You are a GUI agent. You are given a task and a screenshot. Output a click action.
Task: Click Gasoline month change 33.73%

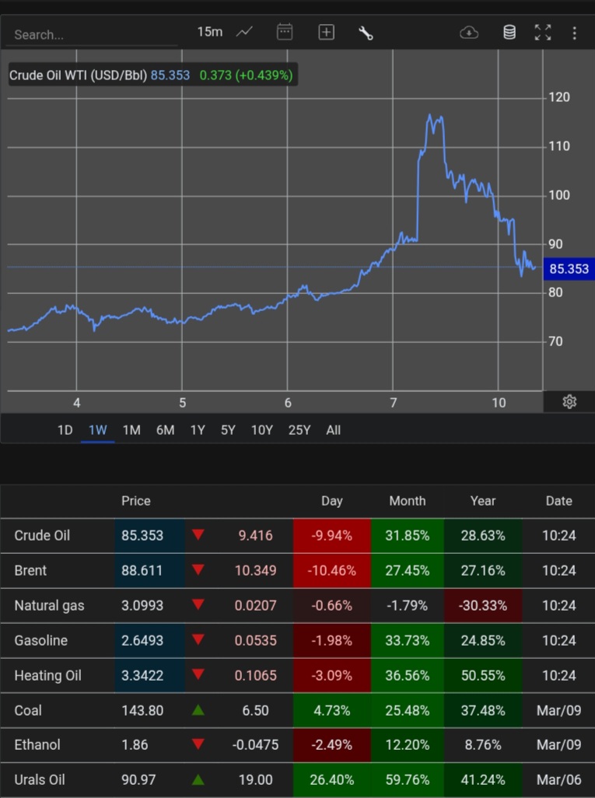click(x=408, y=640)
